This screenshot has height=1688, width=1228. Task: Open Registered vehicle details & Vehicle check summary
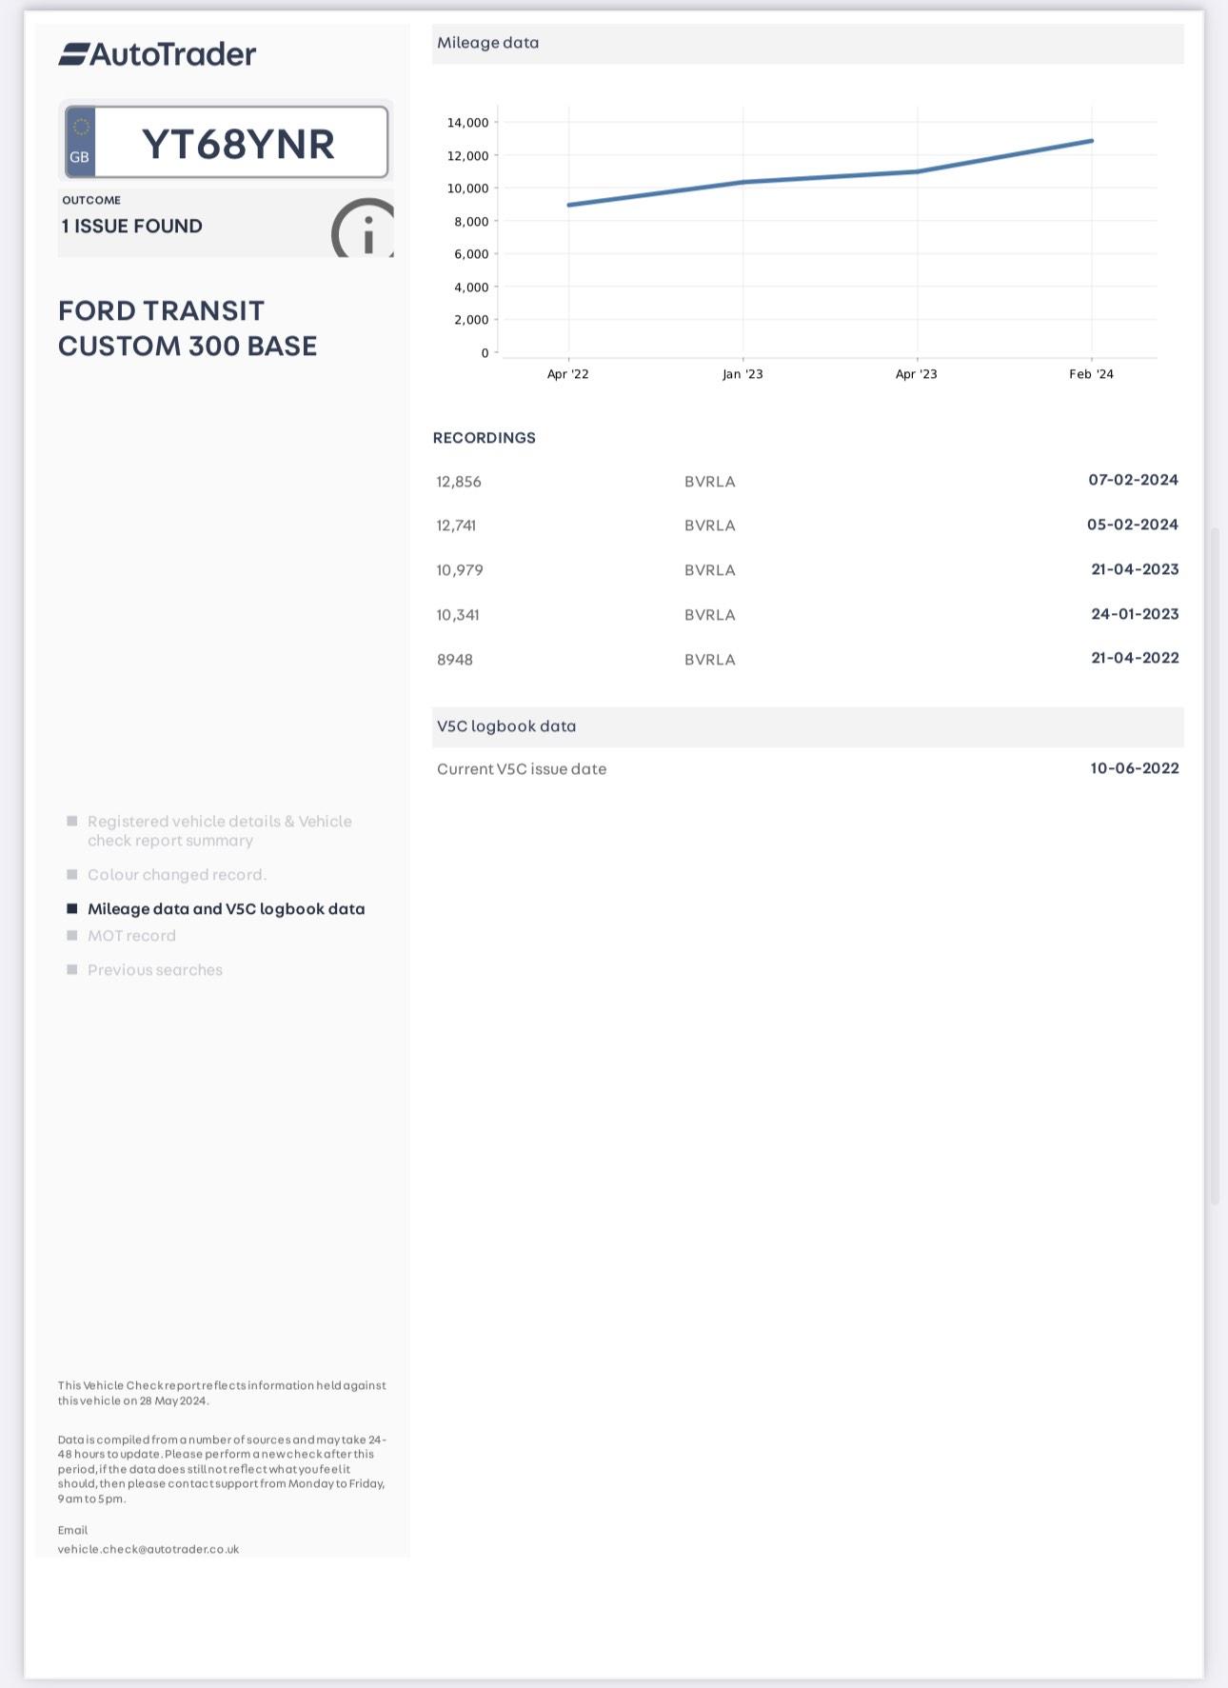[x=219, y=831]
